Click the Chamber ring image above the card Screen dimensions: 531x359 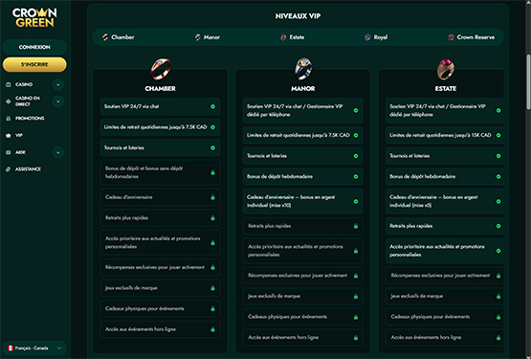(x=161, y=69)
